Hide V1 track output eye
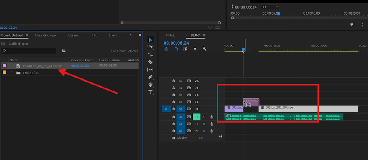The height and width of the screenshot is (160, 368). point(197,109)
